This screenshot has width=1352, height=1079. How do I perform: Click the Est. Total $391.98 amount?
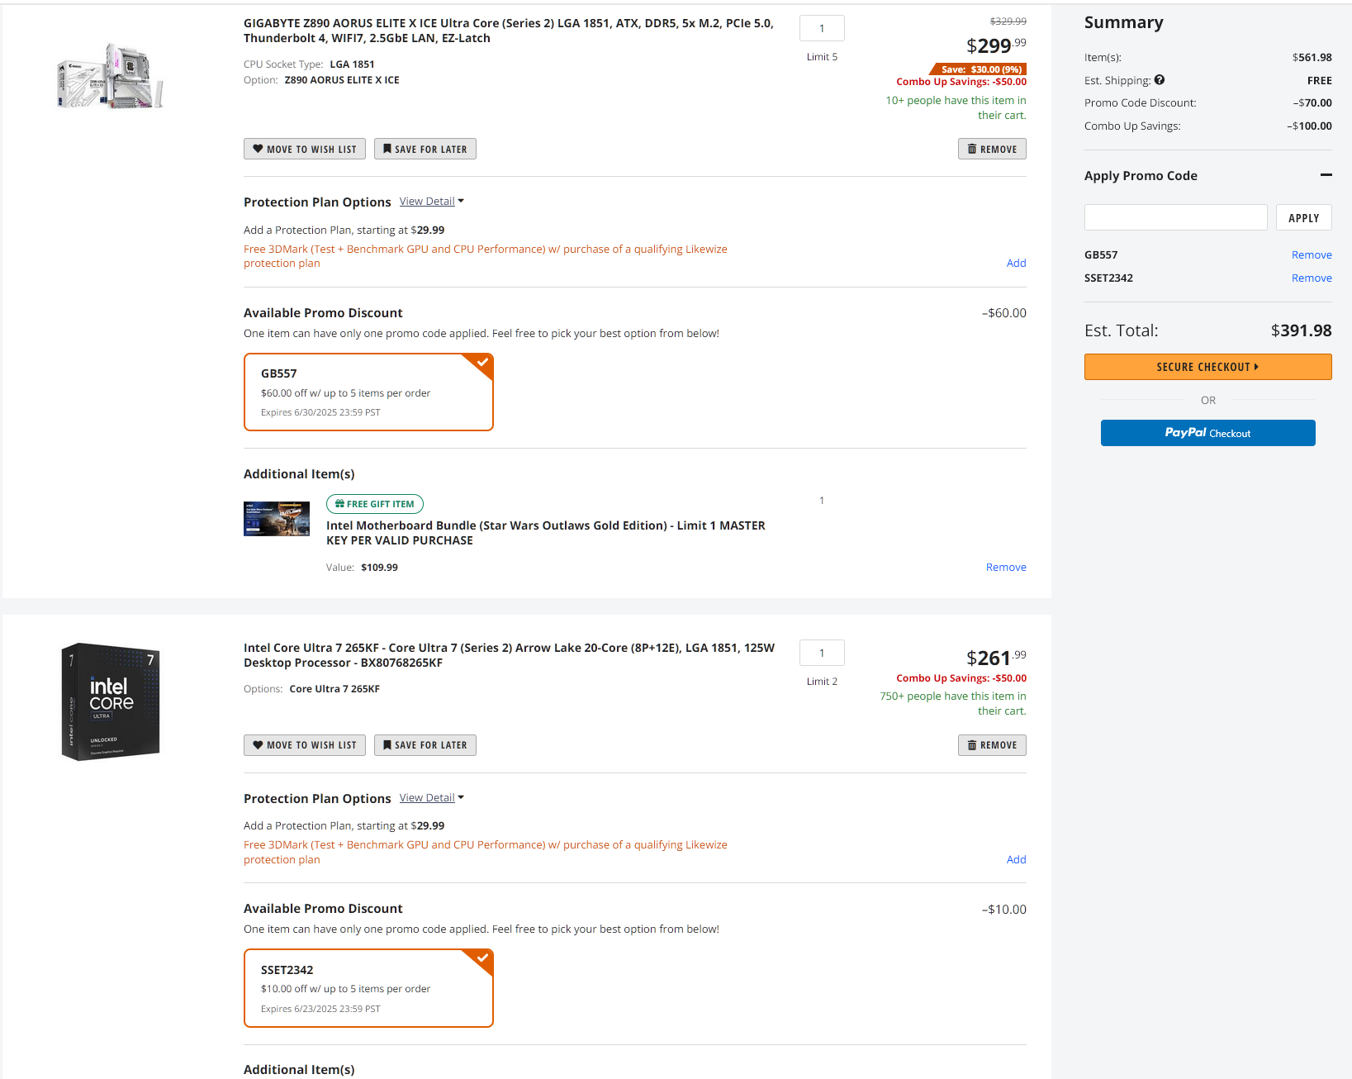[1301, 330]
